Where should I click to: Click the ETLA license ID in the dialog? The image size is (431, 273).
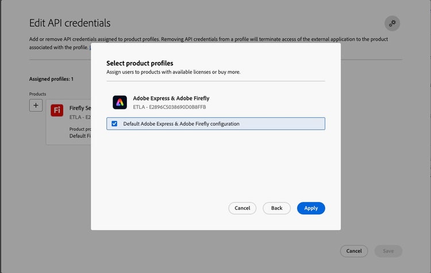tap(169, 107)
